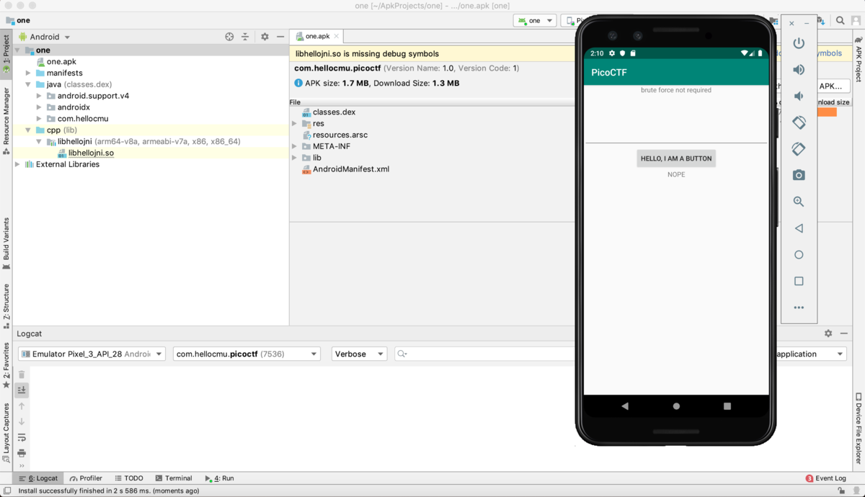
Task: Collapse the java (classes.dex) node
Action: coord(28,84)
